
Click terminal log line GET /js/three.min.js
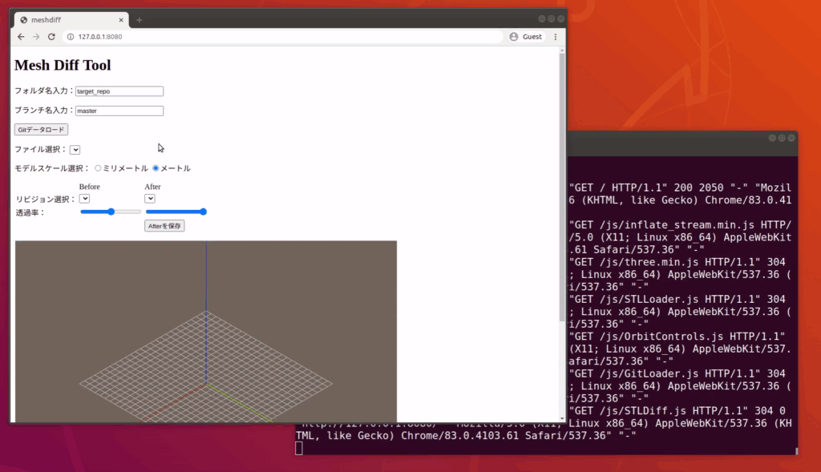pyautogui.click(x=677, y=262)
